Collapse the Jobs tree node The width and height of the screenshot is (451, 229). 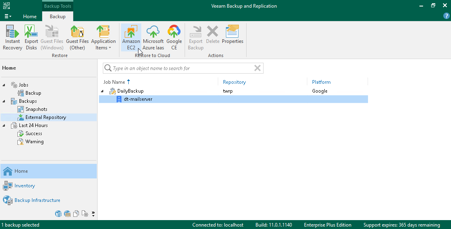(4, 85)
